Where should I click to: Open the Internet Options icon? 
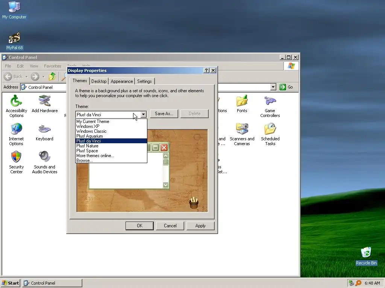click(16, 135)
